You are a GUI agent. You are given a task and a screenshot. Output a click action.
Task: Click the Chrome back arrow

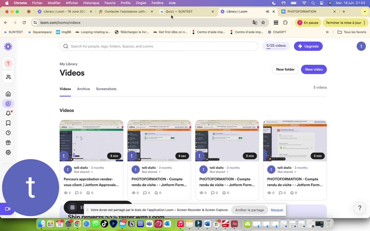[6, 23]
